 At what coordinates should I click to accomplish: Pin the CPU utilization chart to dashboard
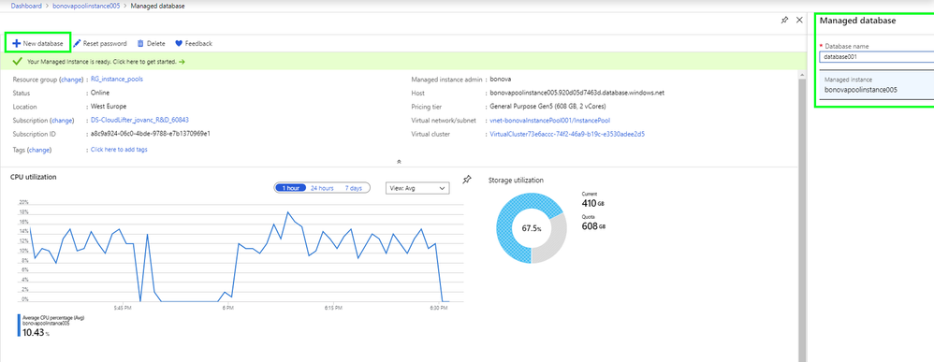coord(468,180)
